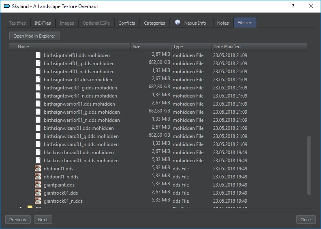Click the blackreachroad01.dds.mohidden file icon
Image resolution: width=321 pixels, height=229 pixels.
pos(38,153)
